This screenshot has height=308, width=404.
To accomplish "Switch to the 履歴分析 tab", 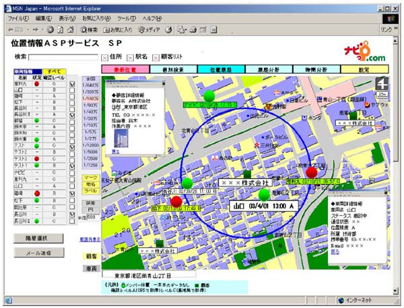I will [269, 69].
